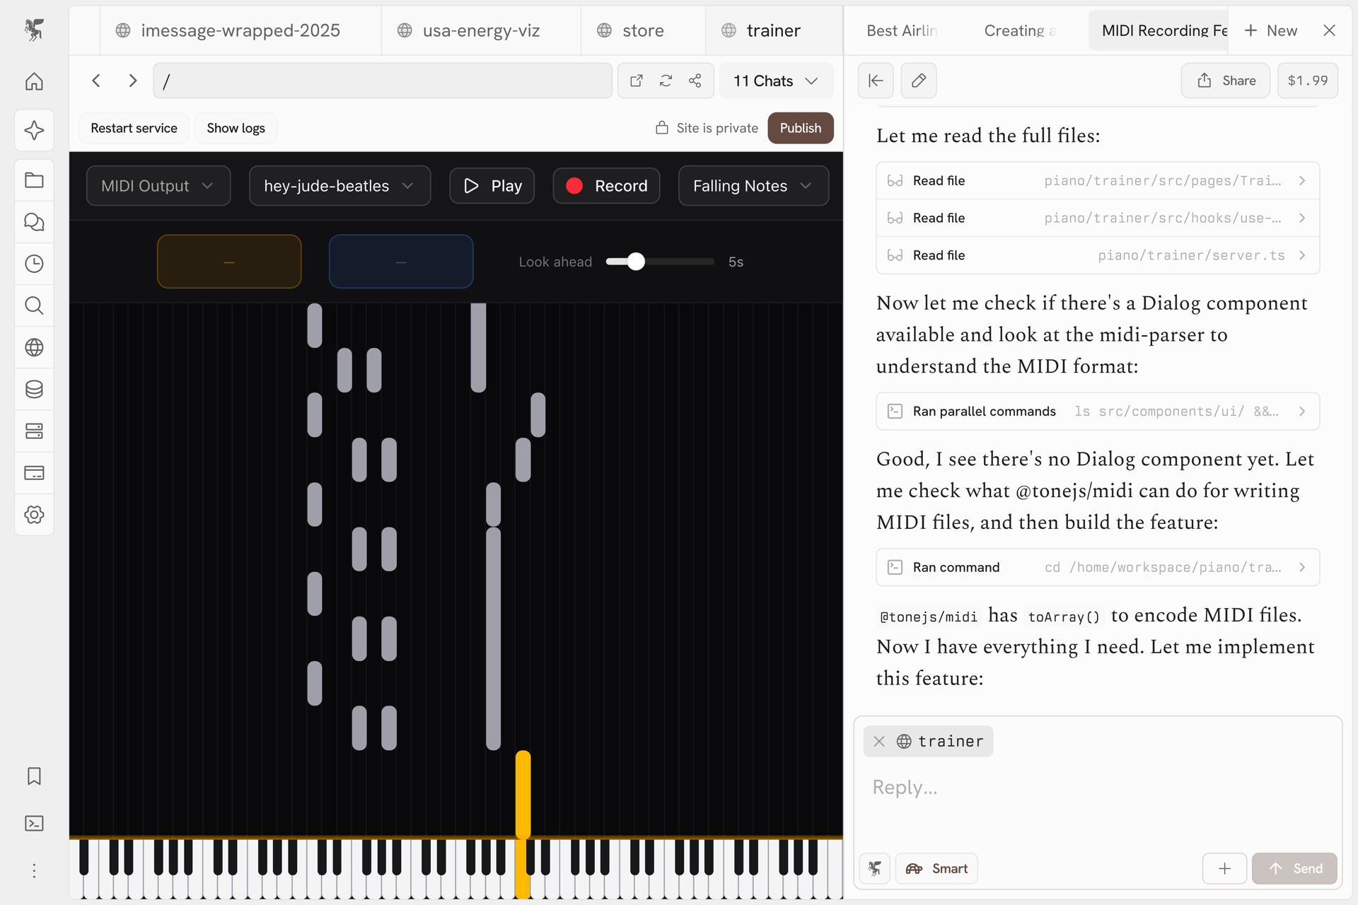1358x905 pixels.
Task: Open the MIDI Output dropdown
Action: coord(158,185)
